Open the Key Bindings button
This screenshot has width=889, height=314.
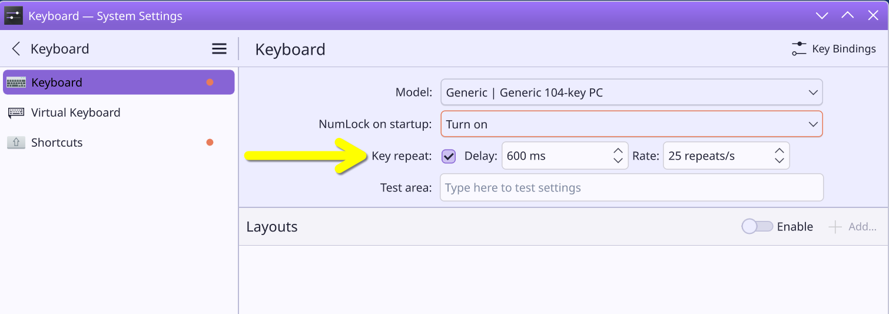(834, 49)
